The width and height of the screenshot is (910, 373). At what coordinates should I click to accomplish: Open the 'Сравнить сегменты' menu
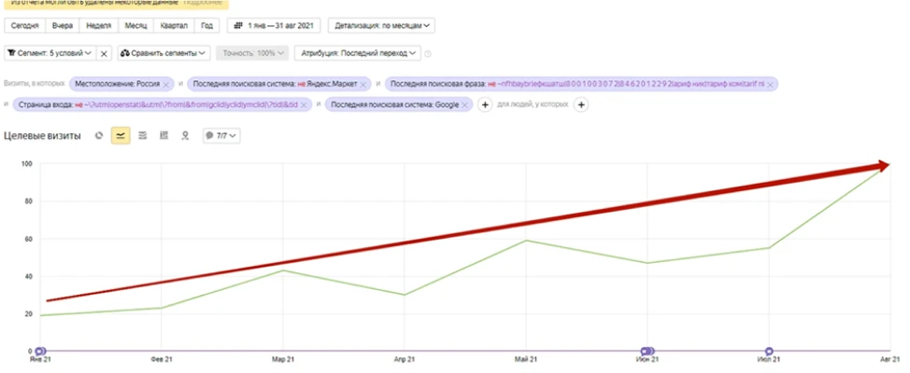pyautogui.click(x=163, y=54)
